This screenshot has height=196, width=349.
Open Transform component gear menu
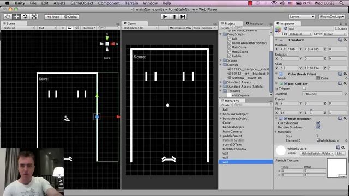(x=345, y=40)
